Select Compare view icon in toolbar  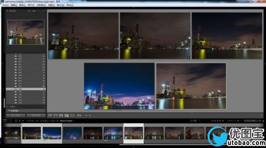[x=61, y=116]
